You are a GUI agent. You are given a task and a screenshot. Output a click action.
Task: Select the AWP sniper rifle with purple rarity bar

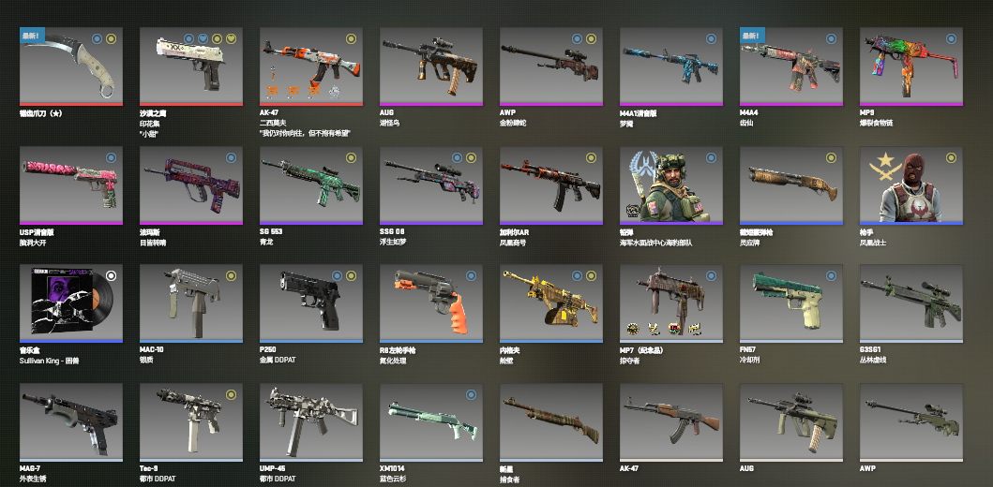point(551,66)
